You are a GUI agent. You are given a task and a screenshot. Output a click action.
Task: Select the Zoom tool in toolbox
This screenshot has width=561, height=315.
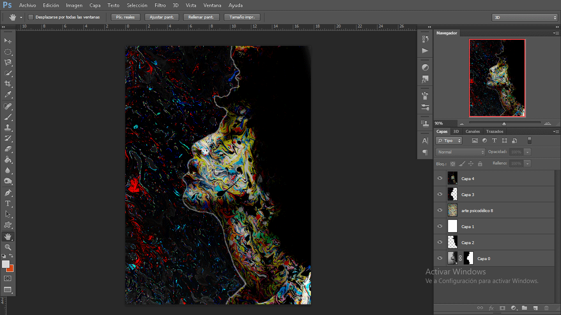[7, 247]
